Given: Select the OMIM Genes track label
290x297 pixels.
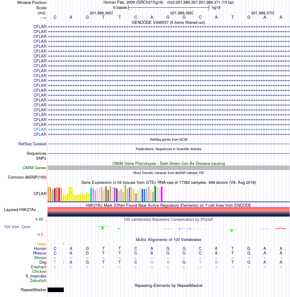Looking at the screenshot, I should pos(34,168).
